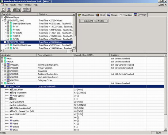This screenshot has height=135, width=168.
Task: Click the SCRIPT2_1002 clock icon
Action: pyautogui.click(x=8, y=20)
